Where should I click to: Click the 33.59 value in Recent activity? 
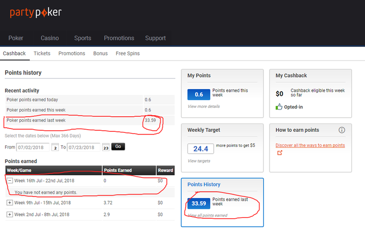pos(150,120)
